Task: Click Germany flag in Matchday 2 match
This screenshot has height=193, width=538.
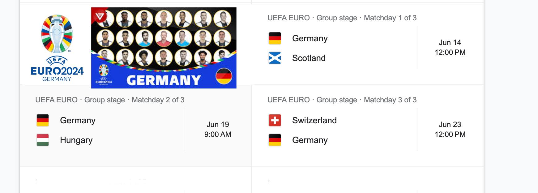Action: pos(43,120)
